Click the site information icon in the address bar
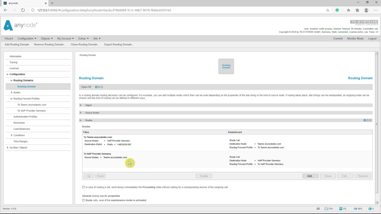The width and height of the screenshot is (381, 214). pyautogui.click(x=33, y=10)
